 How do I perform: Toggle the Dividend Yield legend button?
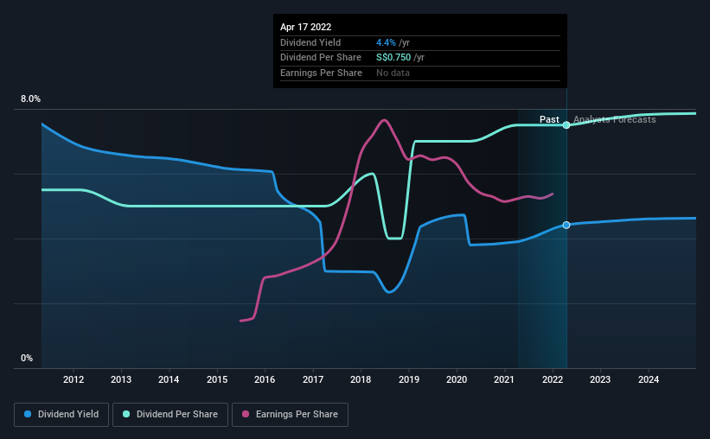61,415
